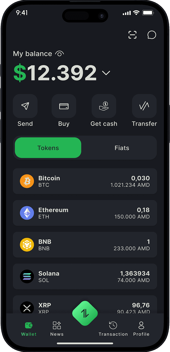The width and height of the screenshot is (170, 352).
Task: Select the Tokens tab
Action: [x=48, y=148]
